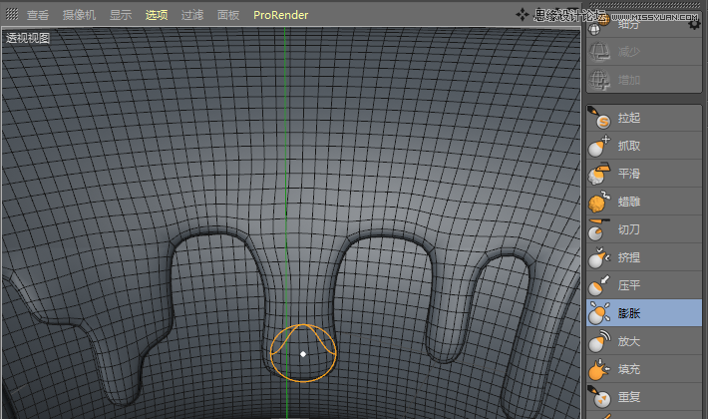Open the ProRender menu

coord(280,15)
